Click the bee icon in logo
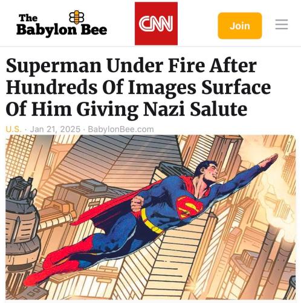This screenshot has height=303, width=301. [x=77, y=17]
